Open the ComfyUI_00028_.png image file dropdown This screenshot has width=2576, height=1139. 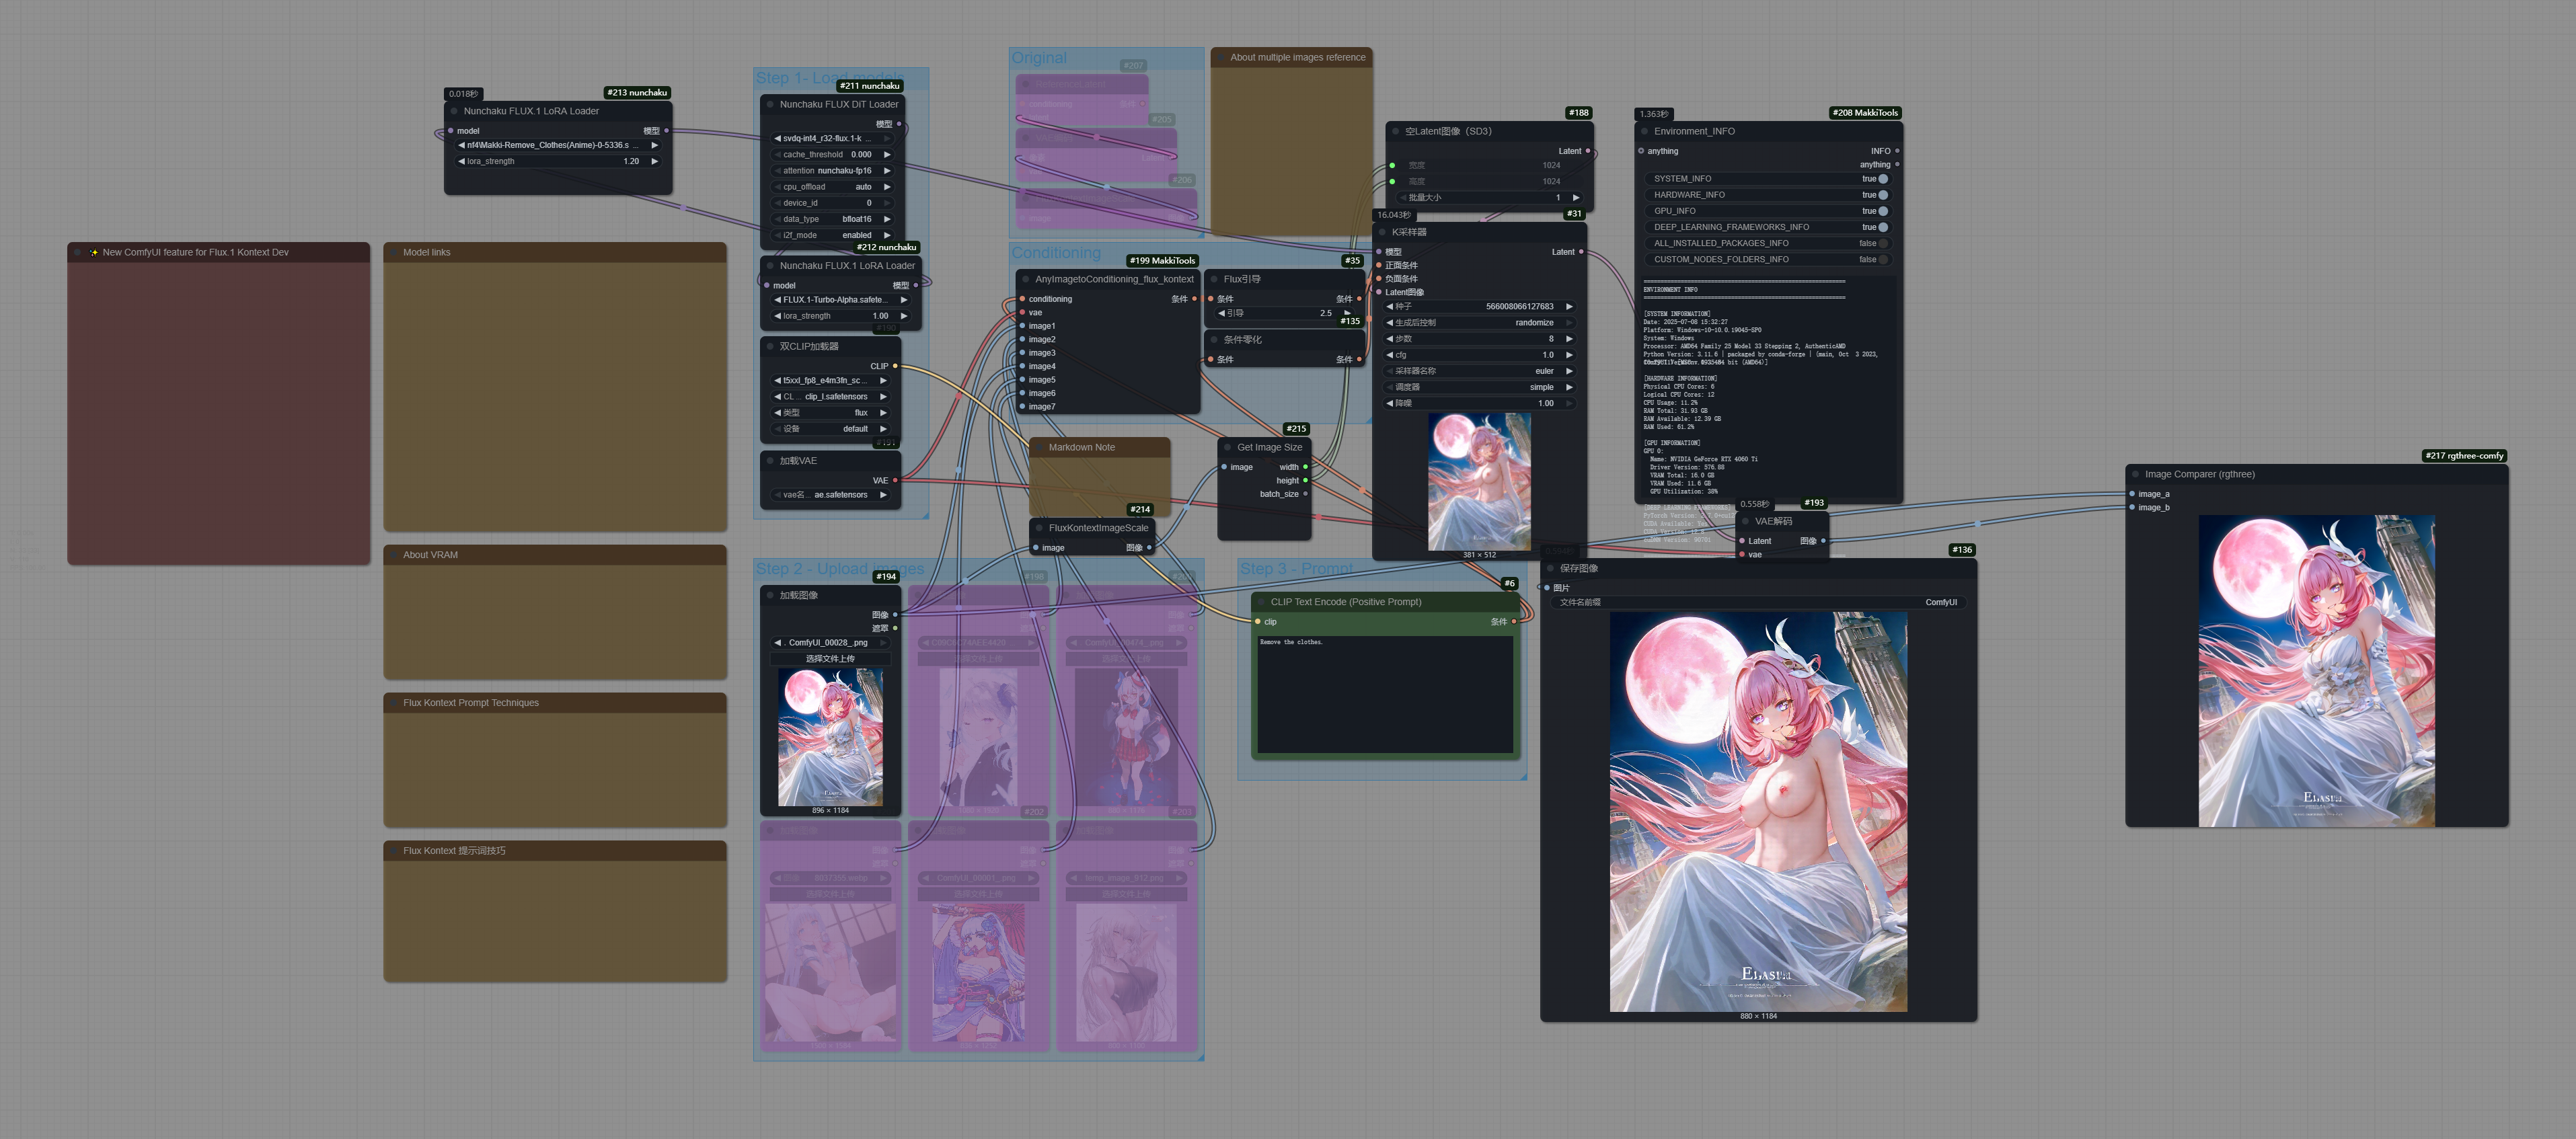830,643
